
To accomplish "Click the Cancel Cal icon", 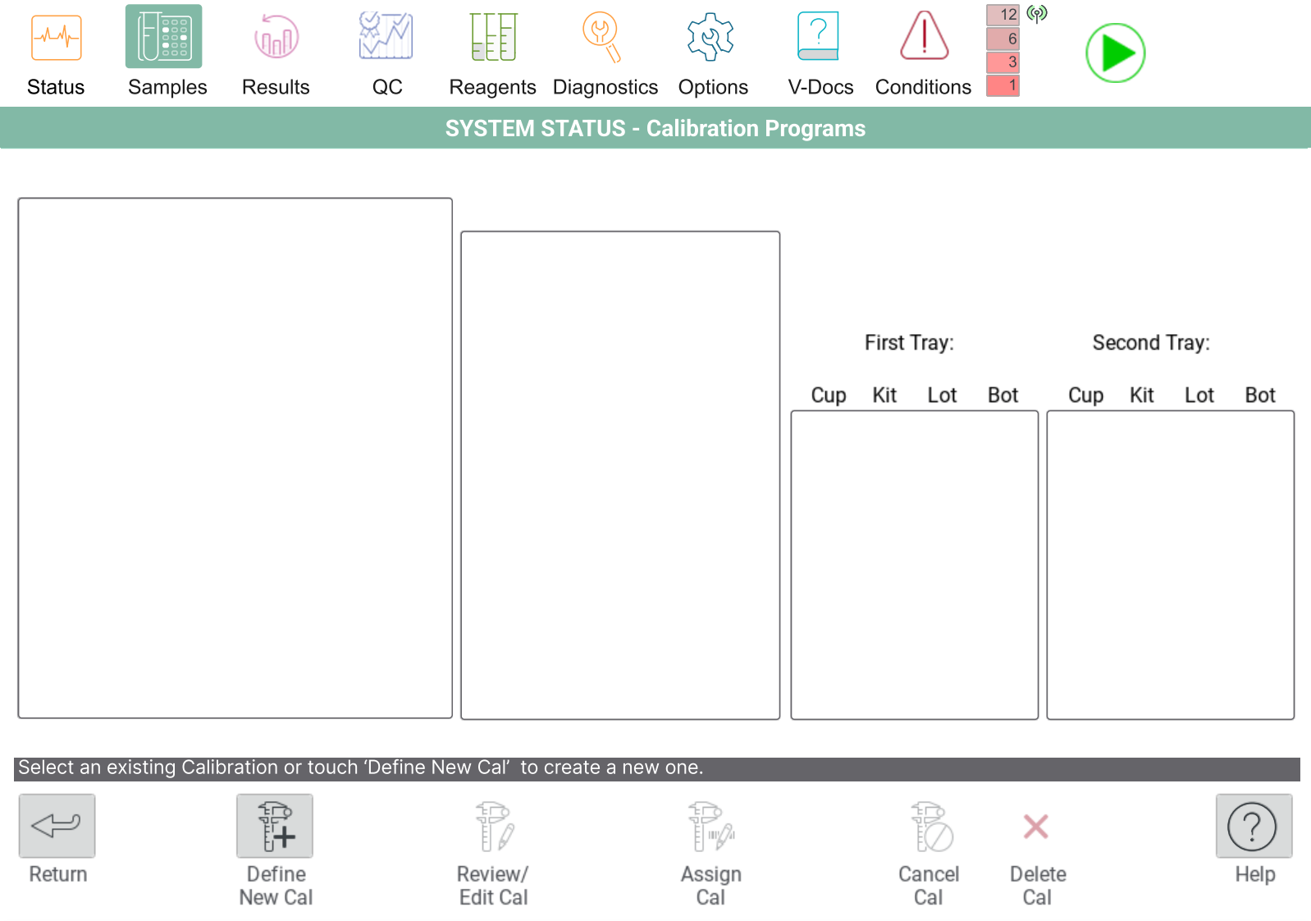I will click(x=931, y=826).
